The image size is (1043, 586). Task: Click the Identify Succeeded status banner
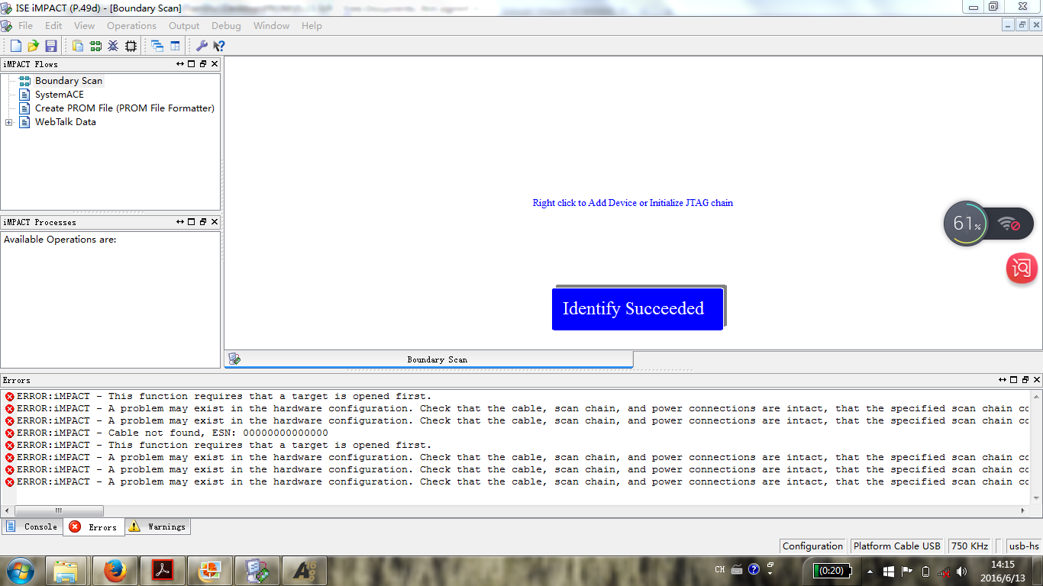[x=638, y=308]
